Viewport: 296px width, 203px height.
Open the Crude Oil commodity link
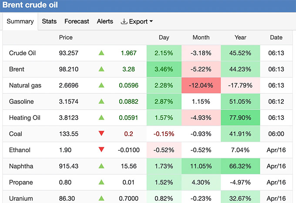(x=22, y=53)
